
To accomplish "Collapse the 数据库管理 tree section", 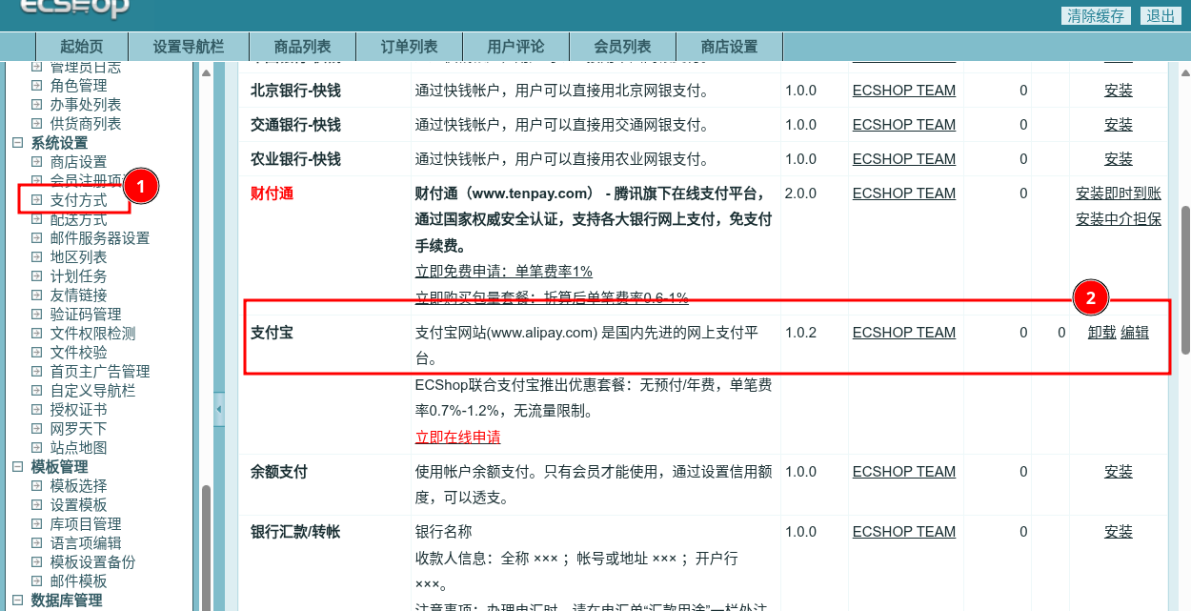I will point(17,601).
